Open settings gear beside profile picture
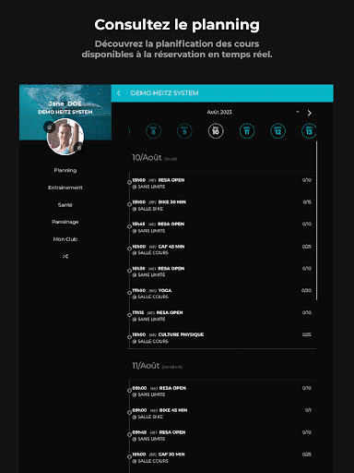The height and width of the screenshot is (473, 354). 79,148
